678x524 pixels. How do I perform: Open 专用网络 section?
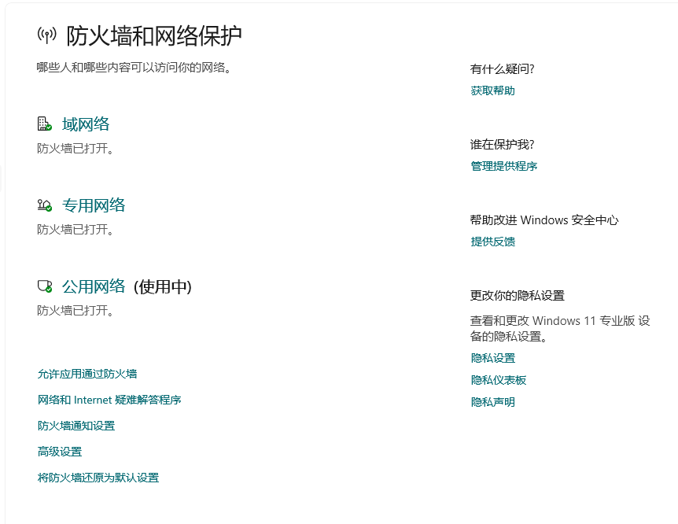[94, 205]
